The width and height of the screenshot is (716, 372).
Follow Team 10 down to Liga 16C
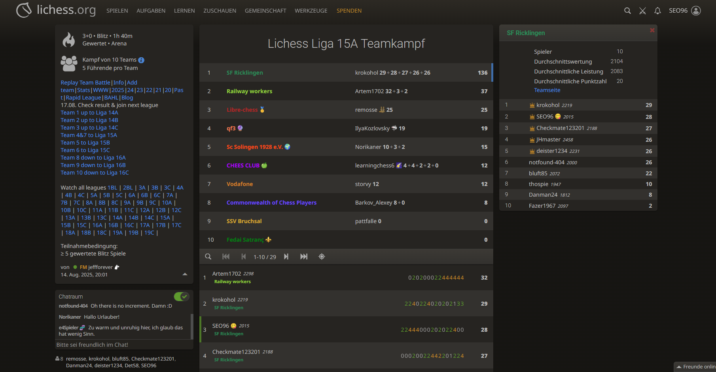(95, 173)
